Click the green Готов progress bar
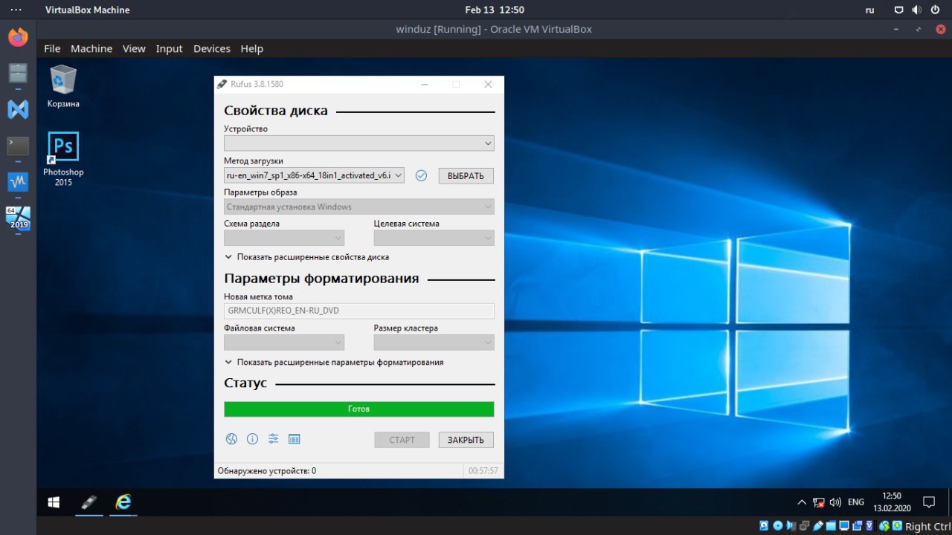Screen dimensions: 952x535 coord(359,409)
